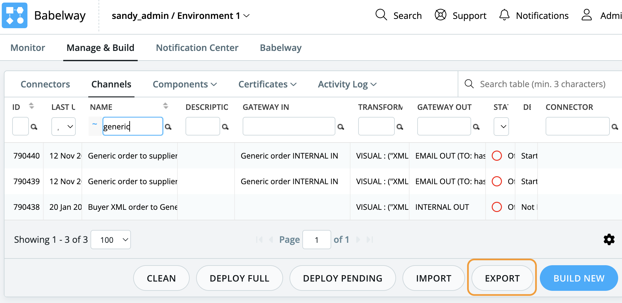Open the Status filter dropdown
The image size is (622, 303).
tap(501, 127)
